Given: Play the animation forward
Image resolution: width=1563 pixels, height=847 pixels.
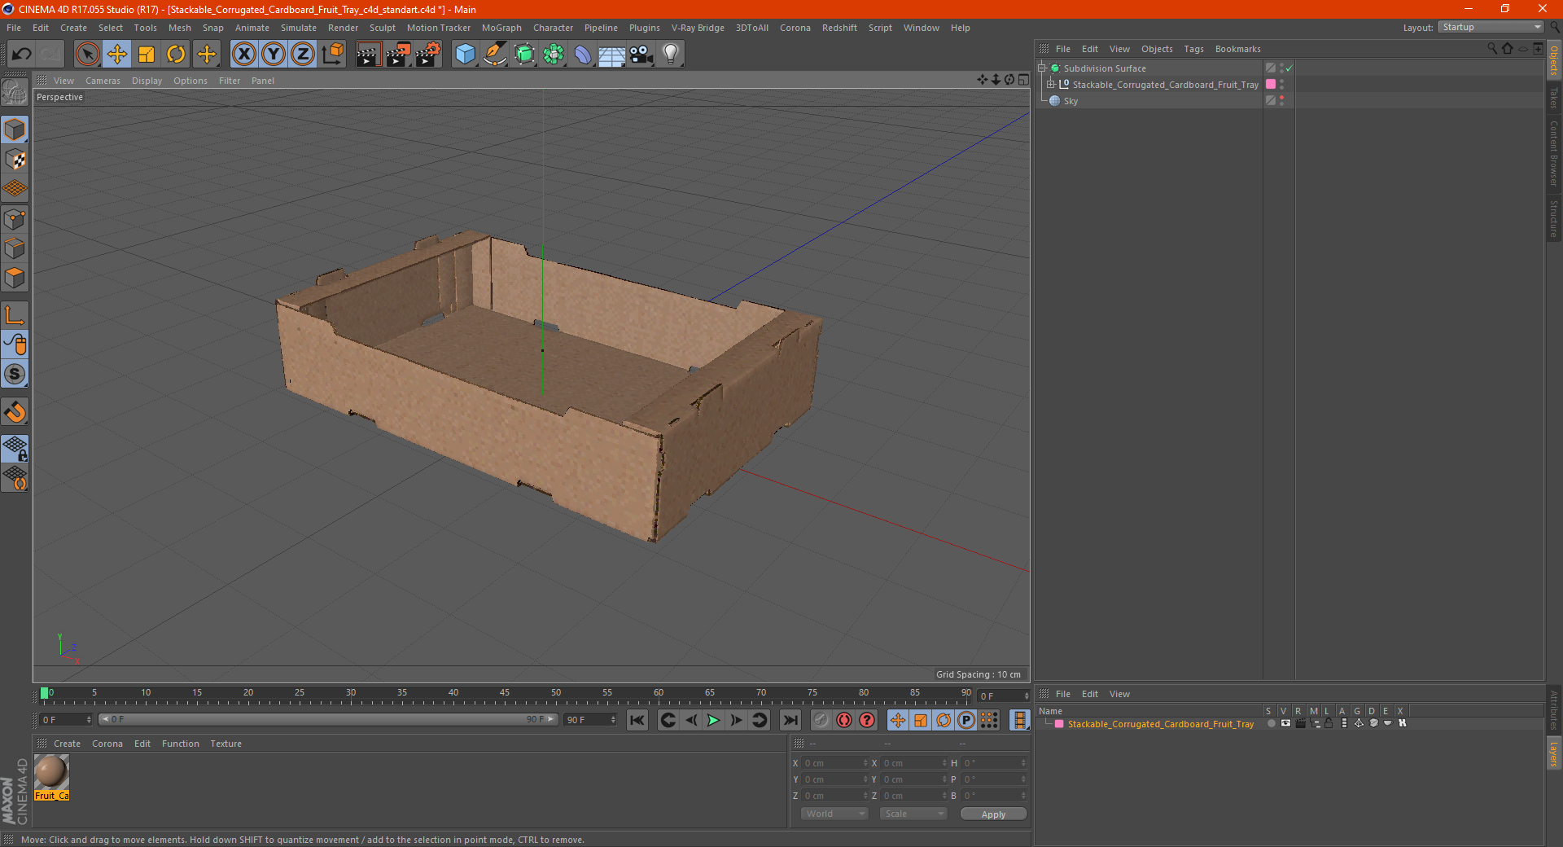Looking at the screenshot, I should [x=713, y=720].
